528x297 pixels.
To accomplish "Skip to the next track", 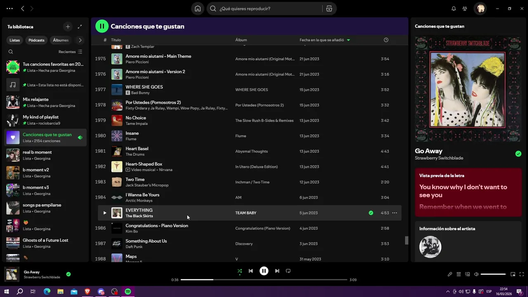I will (277, 271).
